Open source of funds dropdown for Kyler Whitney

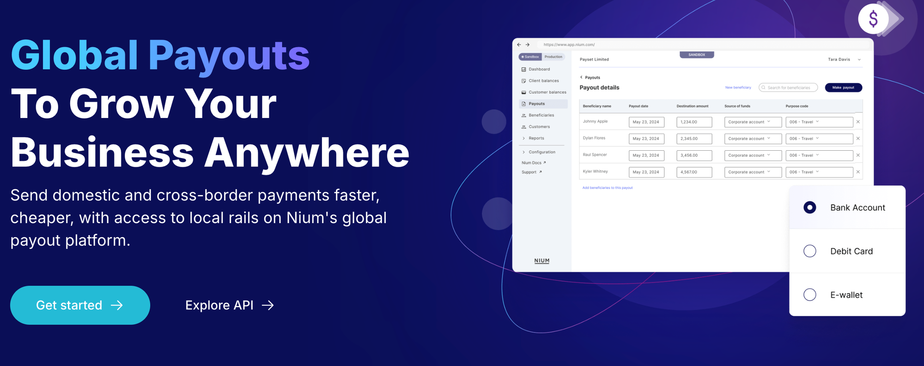coord(753,172)
